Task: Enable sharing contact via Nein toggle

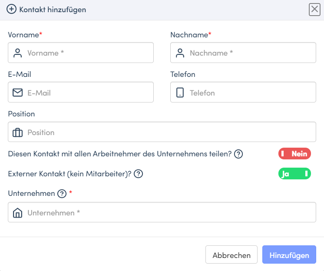Action: pos(294,154)
